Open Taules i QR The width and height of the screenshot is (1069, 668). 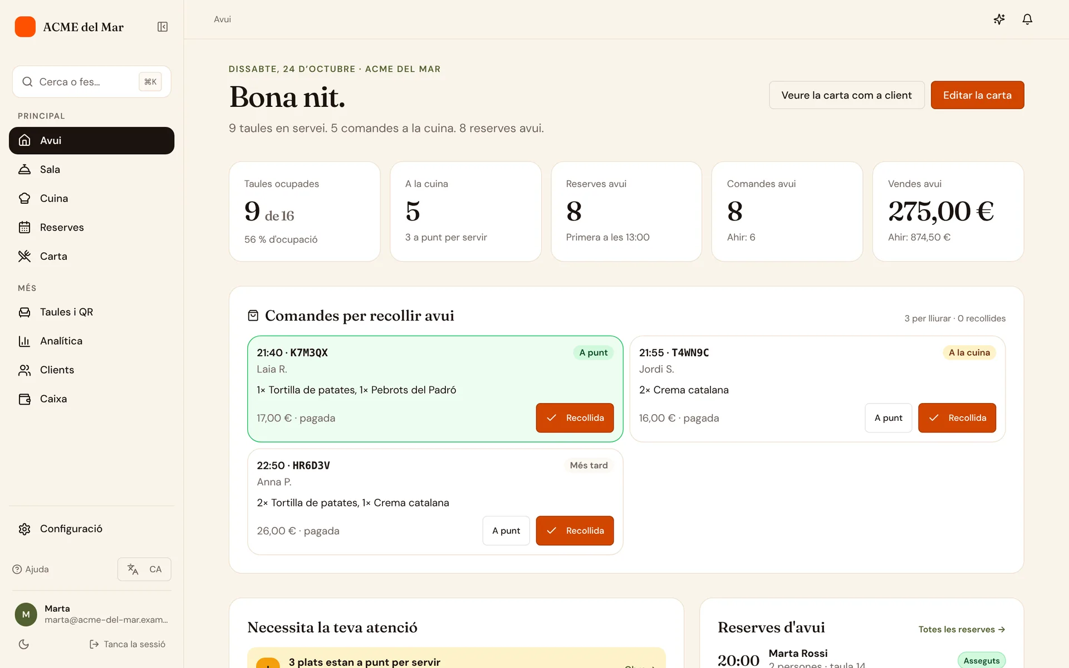(x=91, y=312)
